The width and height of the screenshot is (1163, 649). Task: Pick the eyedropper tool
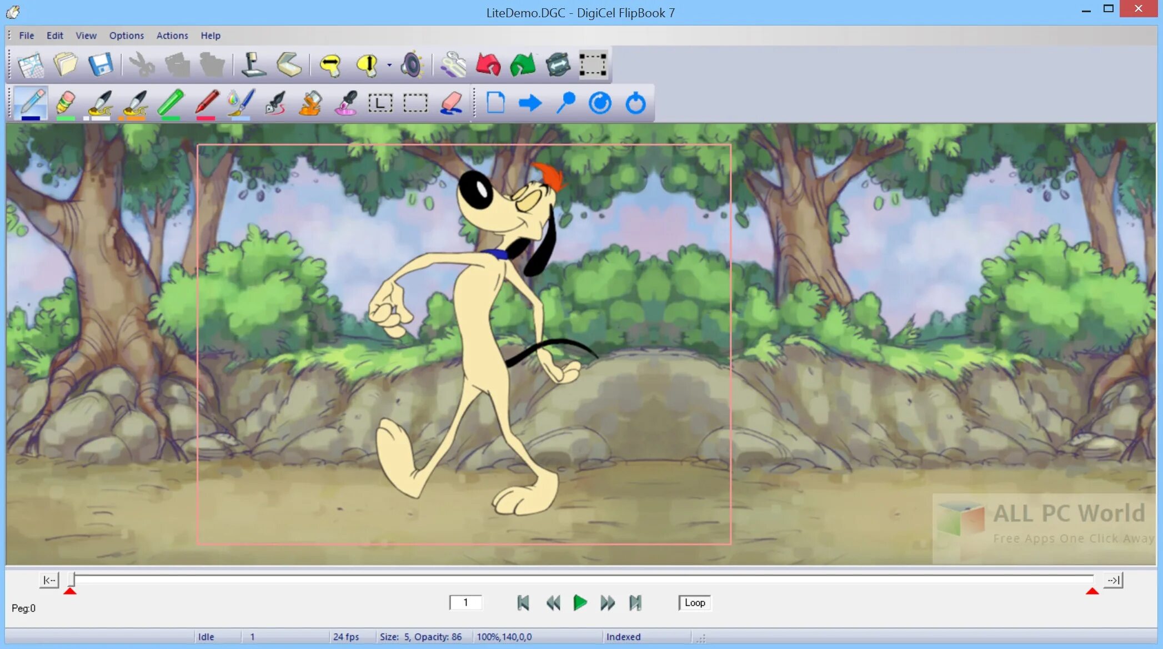click(346, 103)
